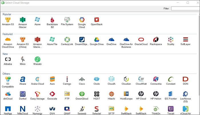
Task: Pick Easy Storage
Action: 37,96
